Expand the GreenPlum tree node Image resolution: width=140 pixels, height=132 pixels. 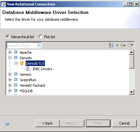coord(10,80)
